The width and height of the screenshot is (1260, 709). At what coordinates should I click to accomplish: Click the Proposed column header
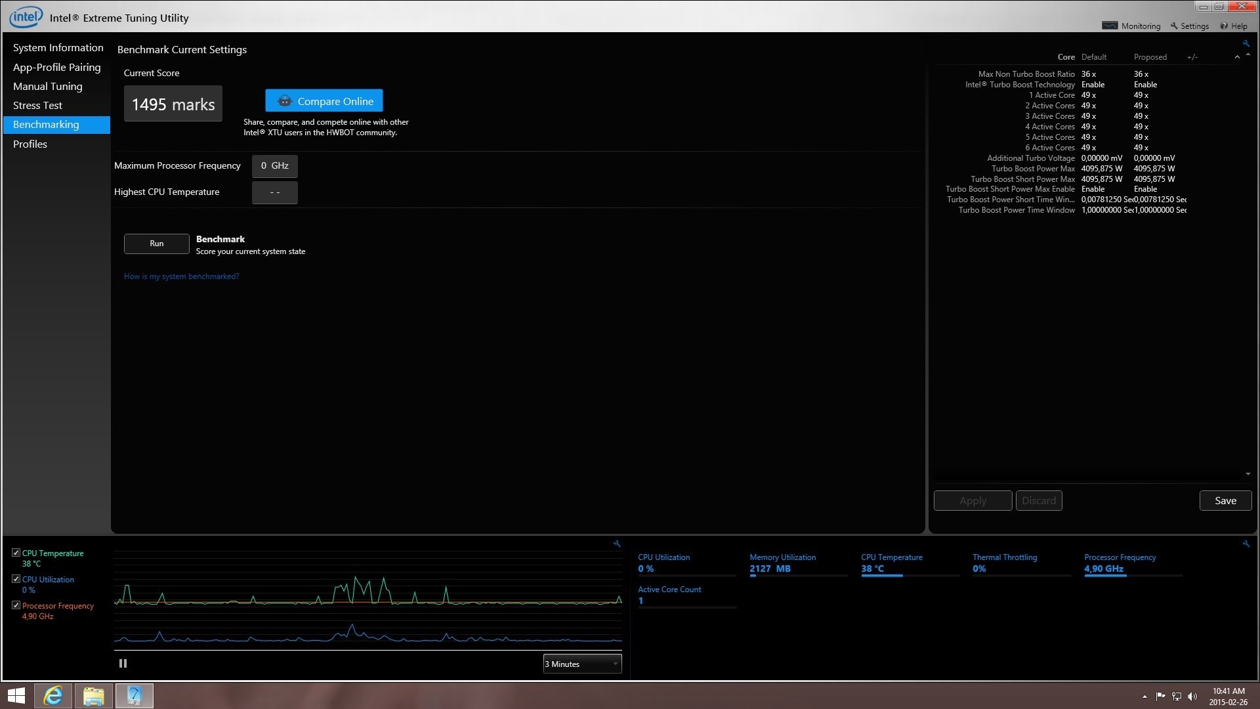(1150, 57)
